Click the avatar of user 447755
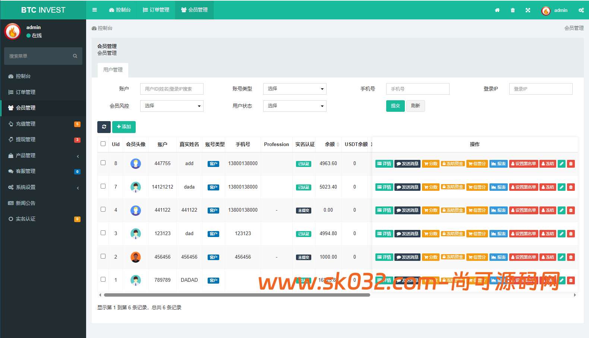Image resolution: width=589 pixels, height=338 pixels. [136, 164]
